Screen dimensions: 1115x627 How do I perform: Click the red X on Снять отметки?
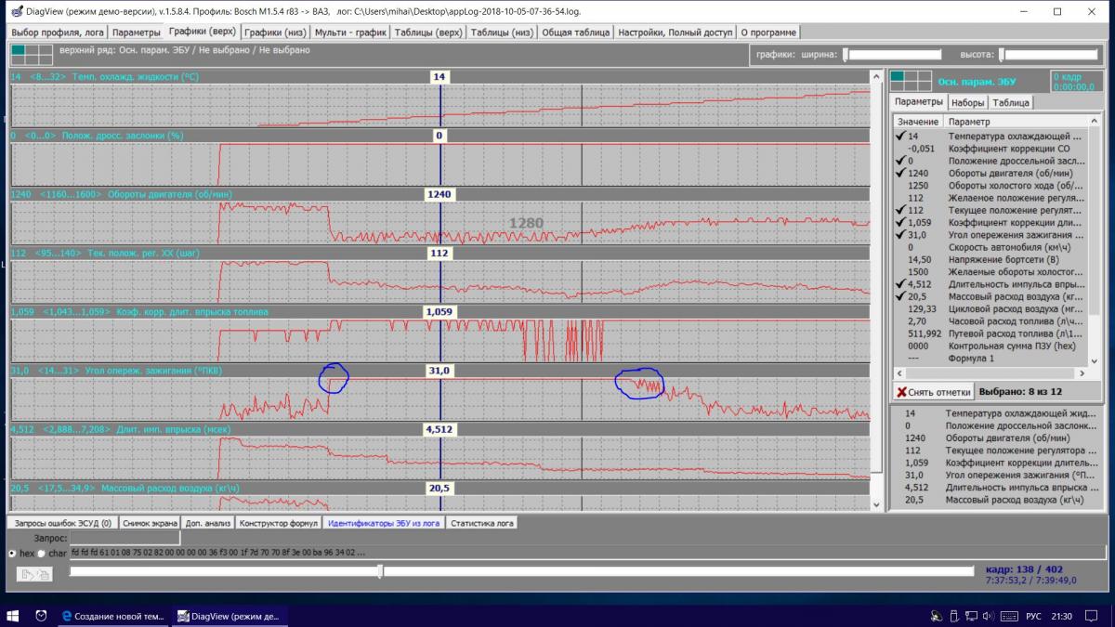(x=901, y=392)
